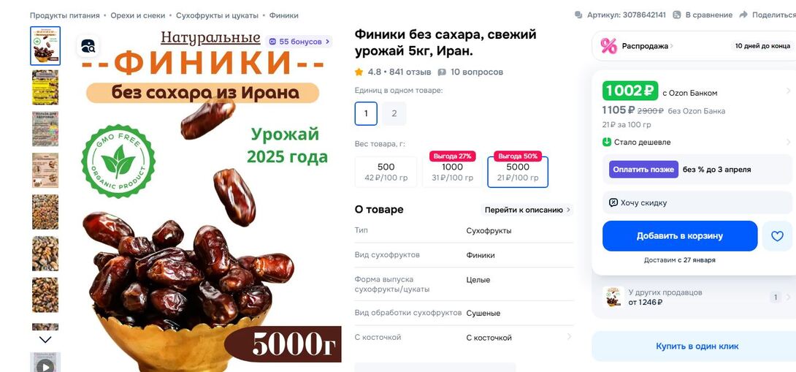This screenshot has height=372, width=796.
Task: Open Сухофрукты и цукаты breadcrumb
Action: click(x=218, y=15)
